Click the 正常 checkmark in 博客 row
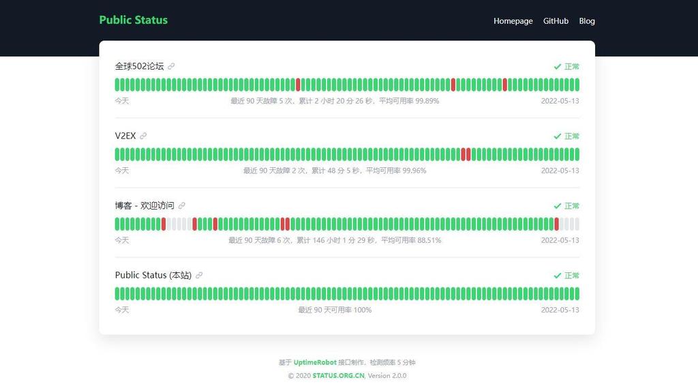 (558, 206)
